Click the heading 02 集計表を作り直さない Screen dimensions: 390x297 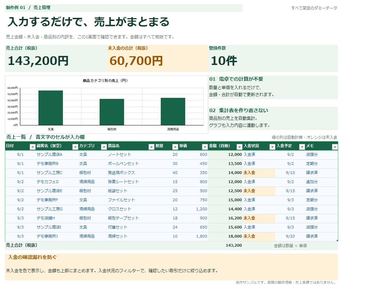239,110
